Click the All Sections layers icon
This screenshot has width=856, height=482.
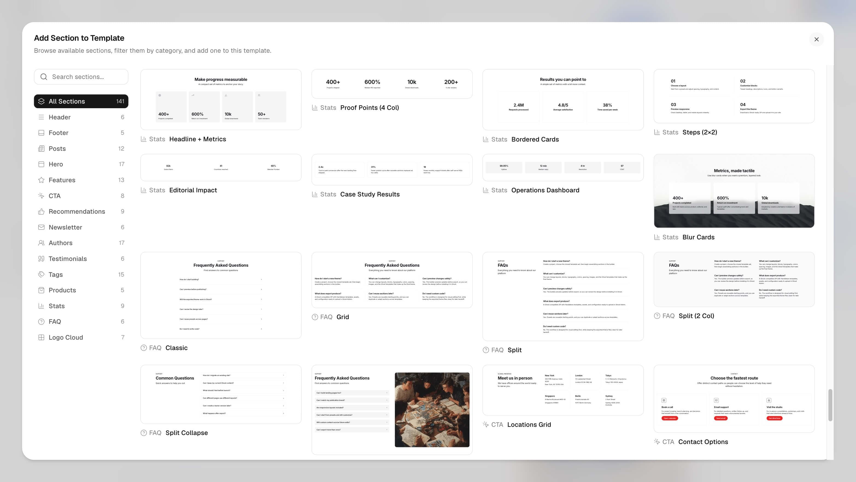click(x=41, y=101)
